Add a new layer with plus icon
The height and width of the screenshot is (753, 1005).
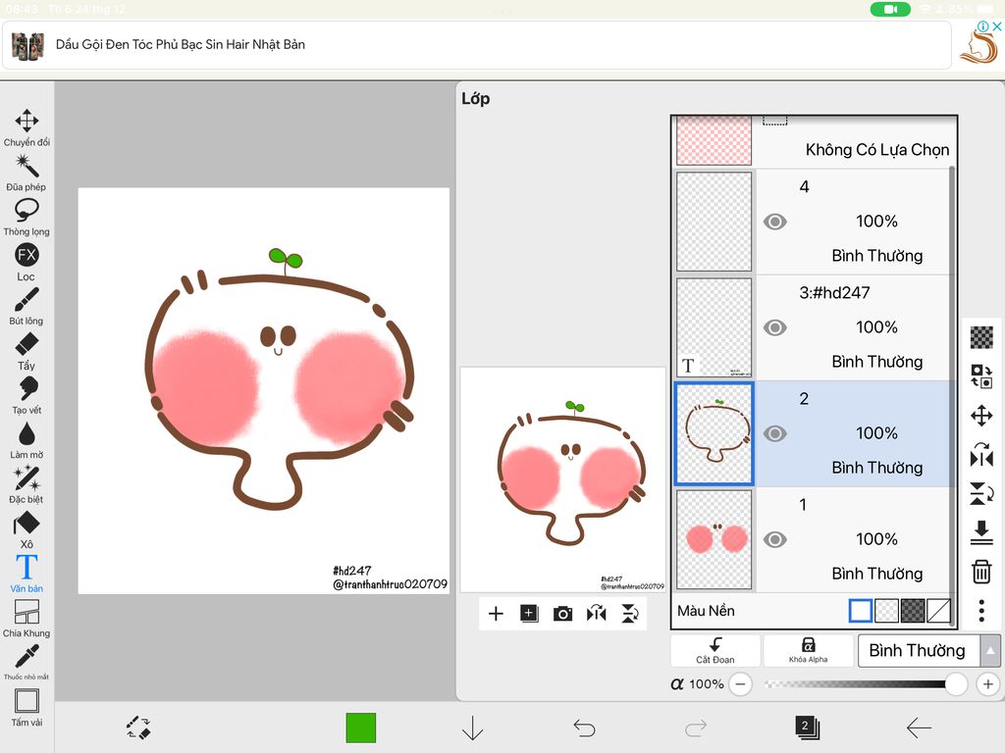point(496,614)
